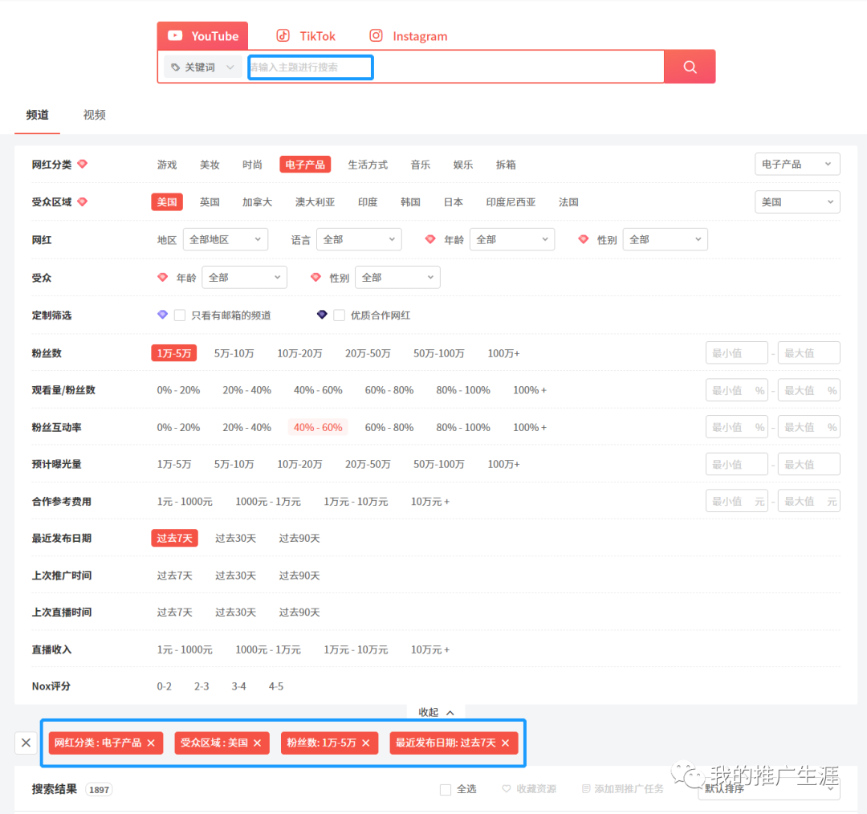The image size is (867, 814).
Task: Click the magnifier search button
Action: [x=690, y=67]
